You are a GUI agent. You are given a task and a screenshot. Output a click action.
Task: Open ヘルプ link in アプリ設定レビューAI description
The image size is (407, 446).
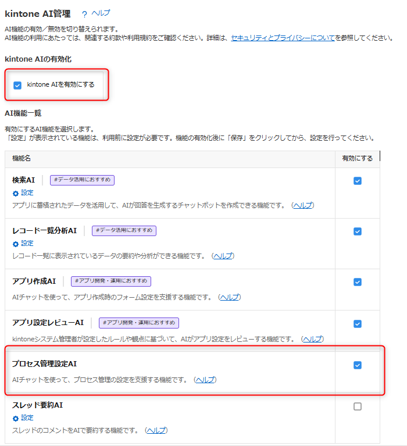312,339
